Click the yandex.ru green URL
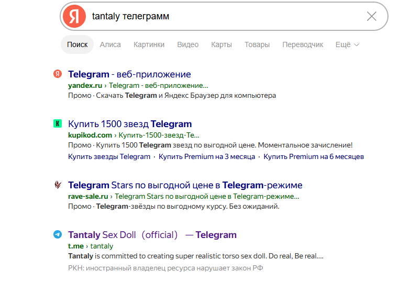 [85, 85]
